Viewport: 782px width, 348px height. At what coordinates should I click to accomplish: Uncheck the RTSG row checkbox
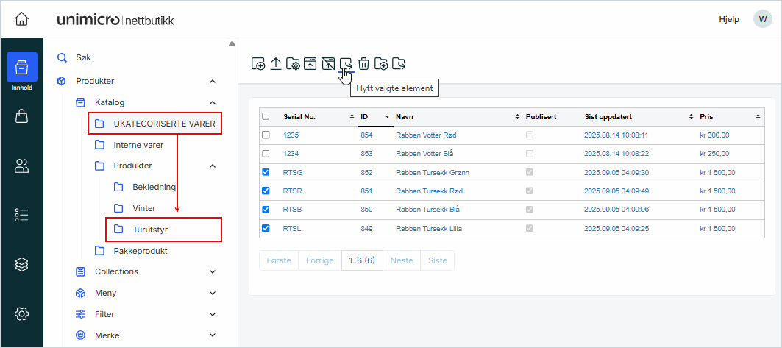pos(266,173)
